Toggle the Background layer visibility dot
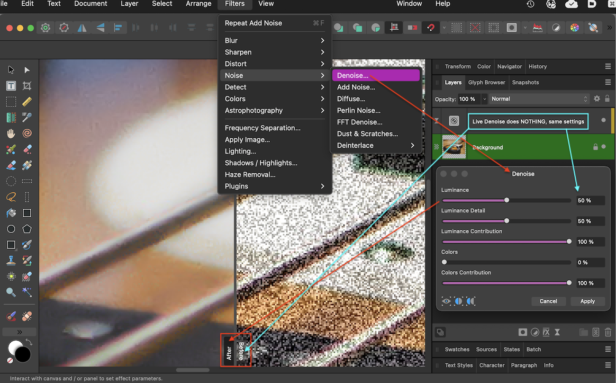The image size is (616, 383). (603, 147)
